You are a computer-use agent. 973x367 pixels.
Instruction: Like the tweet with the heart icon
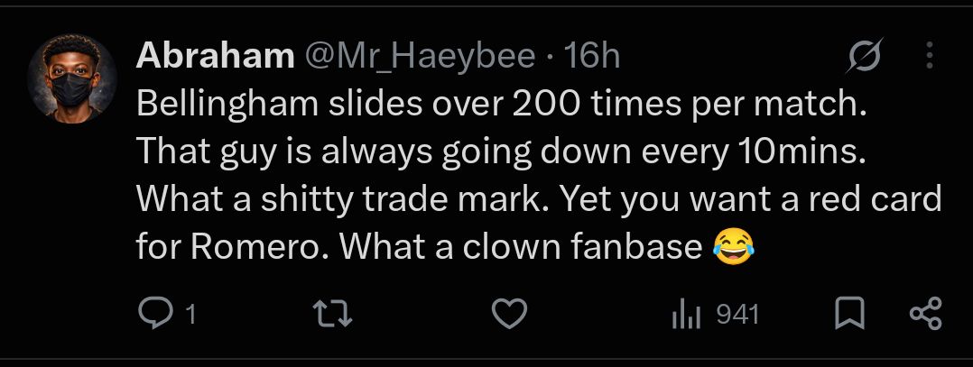pyautogui.click(x=509, y=315)
